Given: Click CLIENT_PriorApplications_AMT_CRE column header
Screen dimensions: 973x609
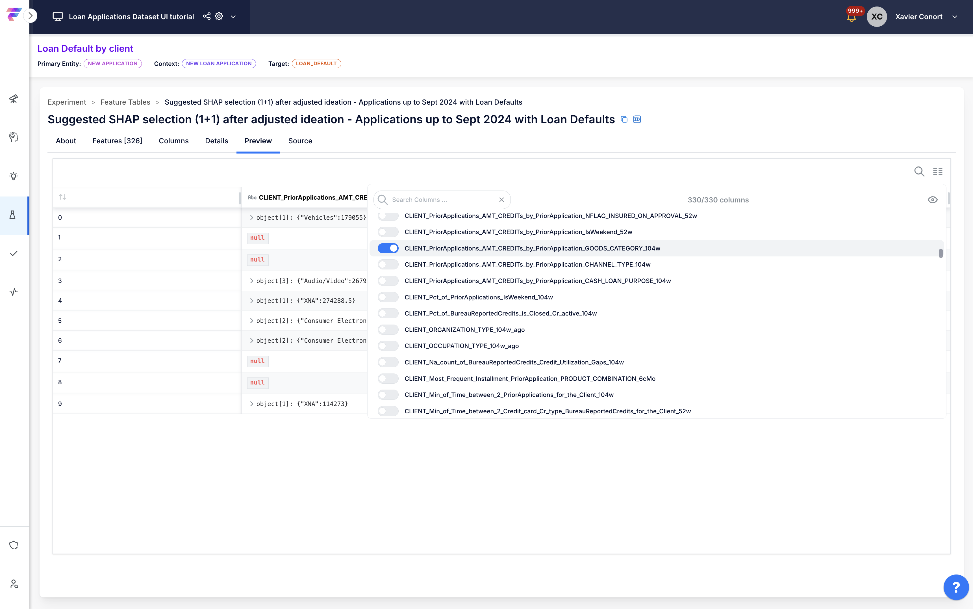Looking at the screenshot, I should pyautogui.click(x=313, y=197).
